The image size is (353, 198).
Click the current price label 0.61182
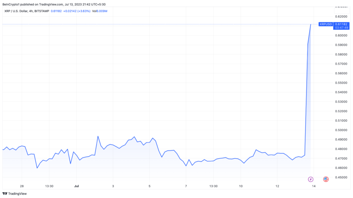340,24
